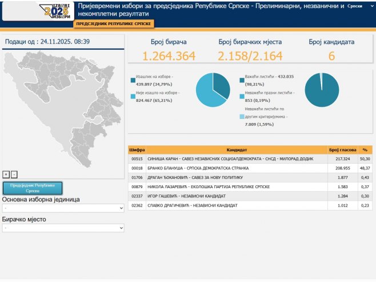Expand 'Бирачко мјесто' dropdown
The height and width of the screenshot is (282, 376).
[63, 228]
